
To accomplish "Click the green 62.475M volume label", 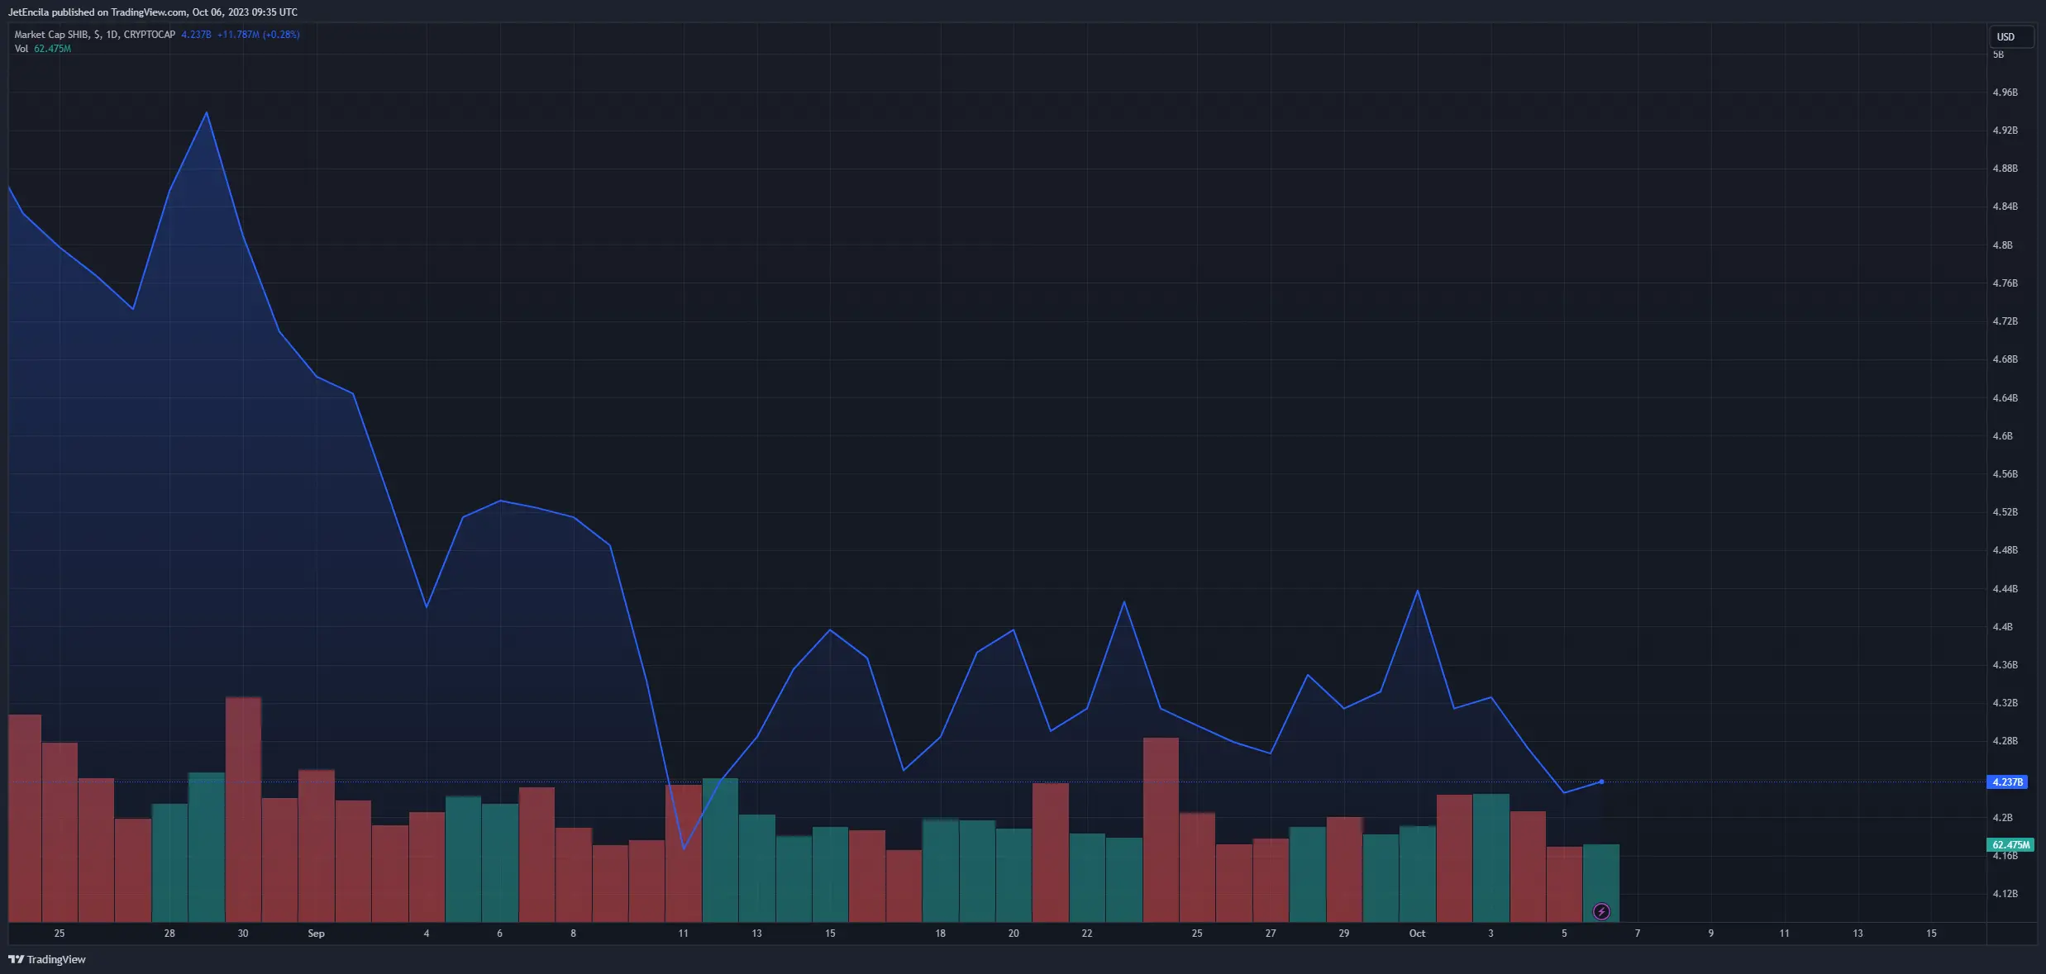I will click(x=2010, y=844).
